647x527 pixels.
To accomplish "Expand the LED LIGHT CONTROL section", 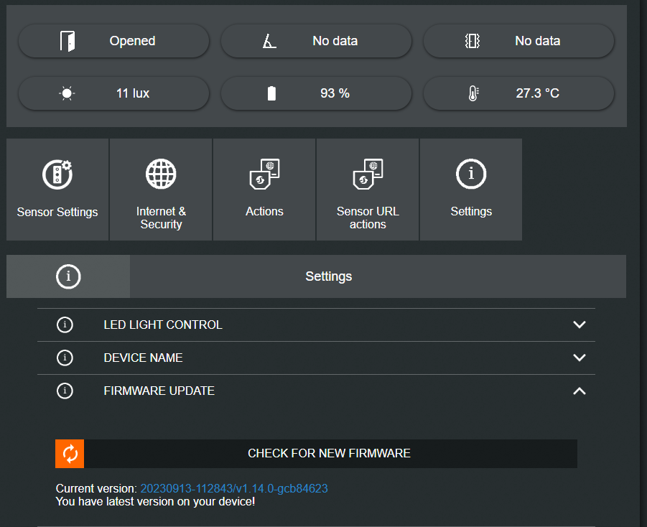I will (579, 325).
